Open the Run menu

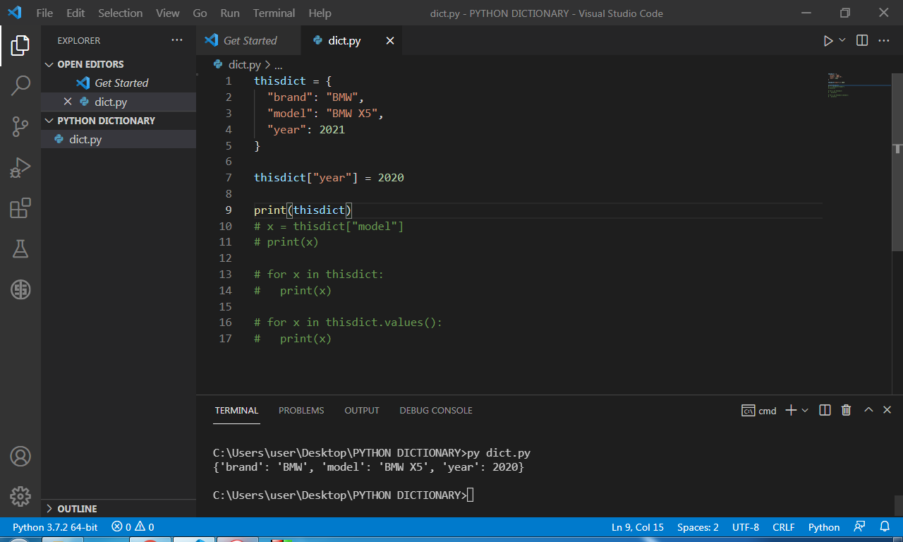coord(230,13)
